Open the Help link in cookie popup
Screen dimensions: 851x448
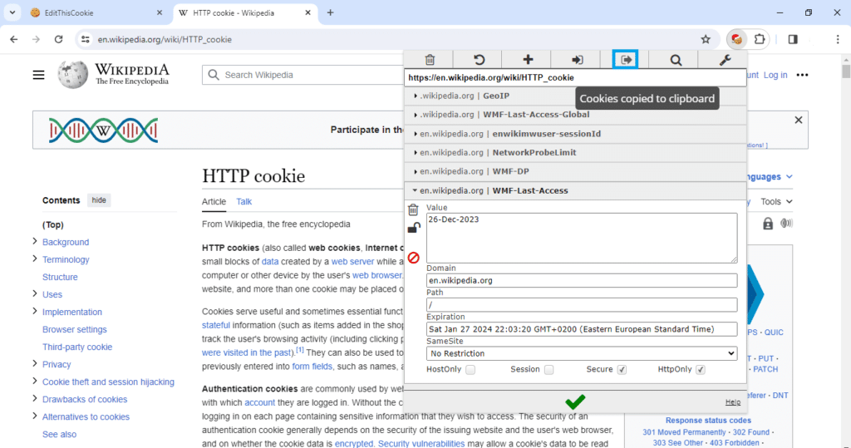tap(733, 401)
